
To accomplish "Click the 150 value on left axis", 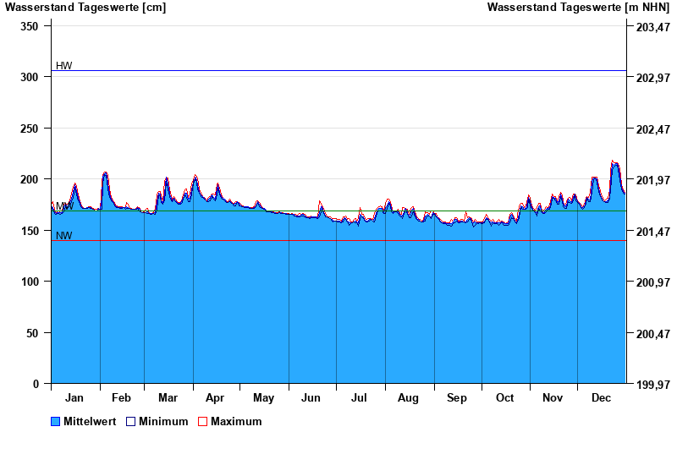I will tap(30, 231).
